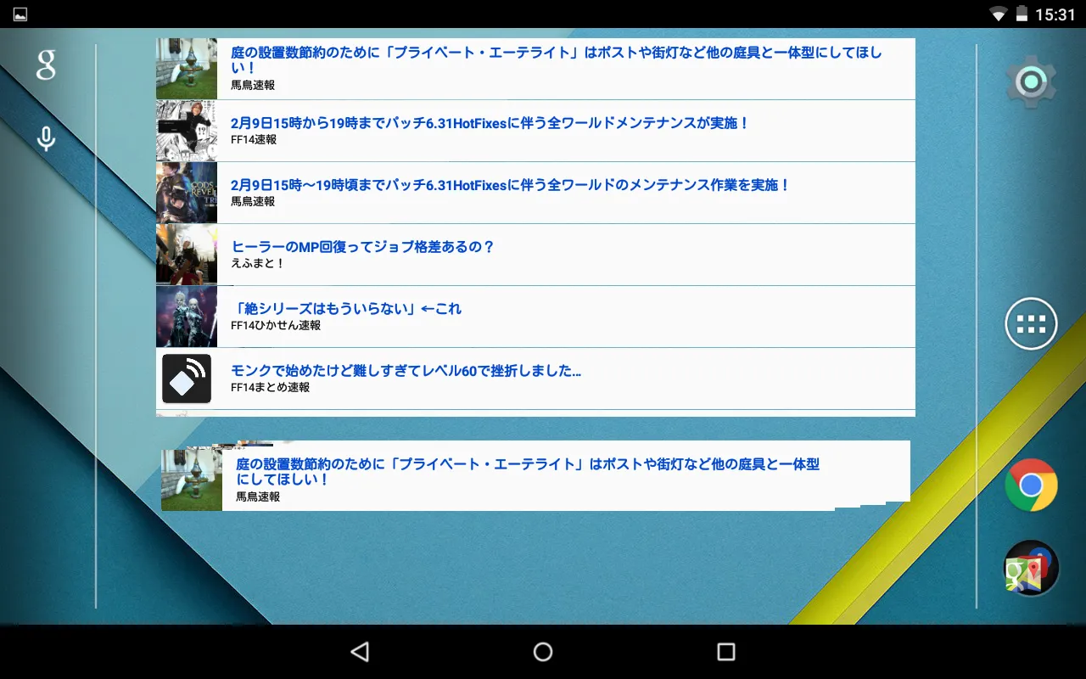Tap the 15:31 clock in the status bar
The width and height of the screenshot is (1086, 679).
1055,14
